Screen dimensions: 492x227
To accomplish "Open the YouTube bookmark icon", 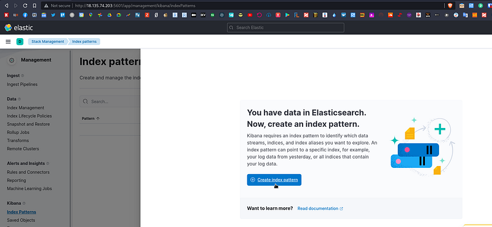I will pyautogui.click(x=250, y=15).
